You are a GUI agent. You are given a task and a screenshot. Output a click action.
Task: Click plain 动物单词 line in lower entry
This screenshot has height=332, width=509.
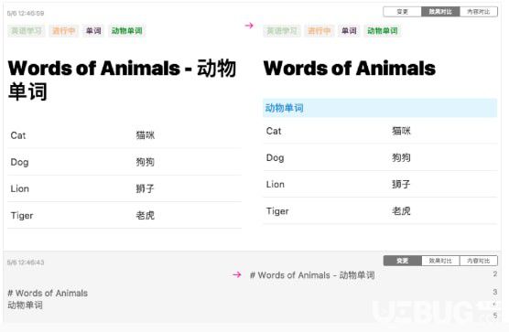pos(25,305)
